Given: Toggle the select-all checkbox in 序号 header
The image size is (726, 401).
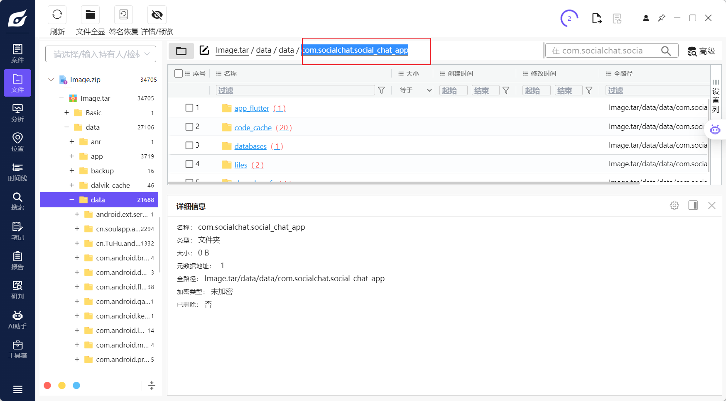Looking at the screenshot, I should (x=179, y=73).
